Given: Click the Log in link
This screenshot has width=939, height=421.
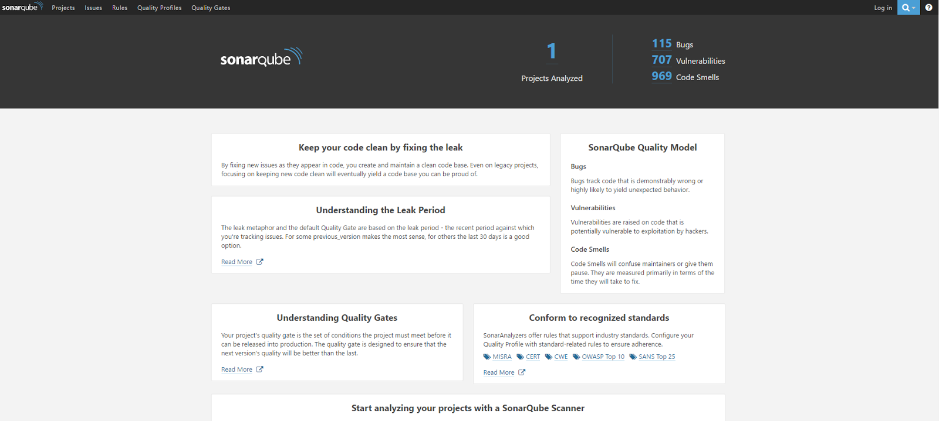Looking at the screenshot, I should point(883,8).
